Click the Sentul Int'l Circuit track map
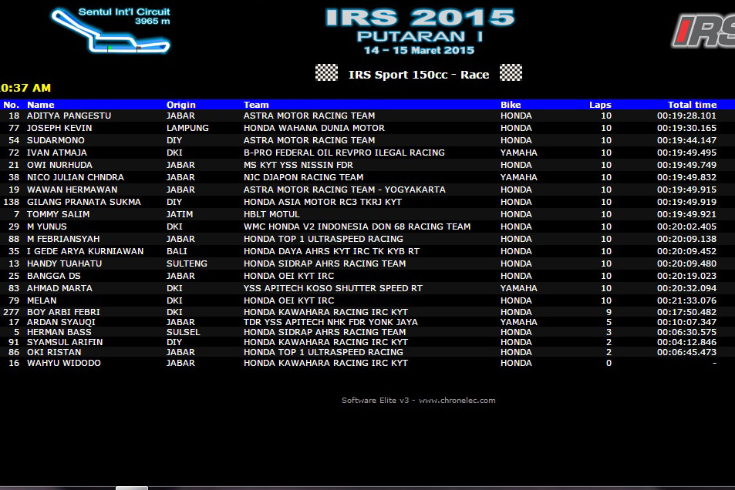The image size is (735, 490). coord(110,32)
